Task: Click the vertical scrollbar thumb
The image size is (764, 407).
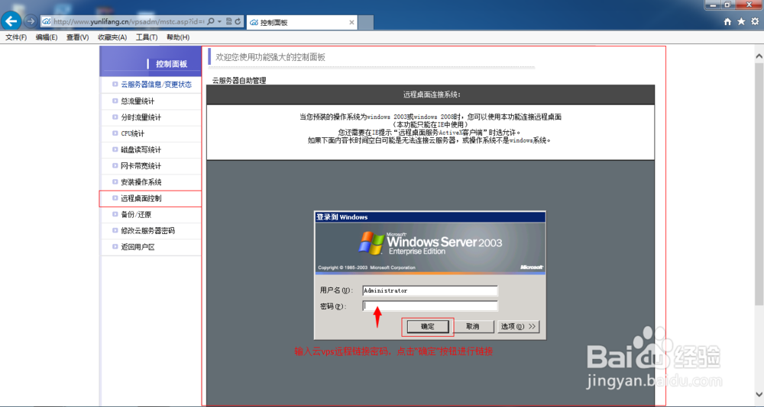Action: pos(759,184)
